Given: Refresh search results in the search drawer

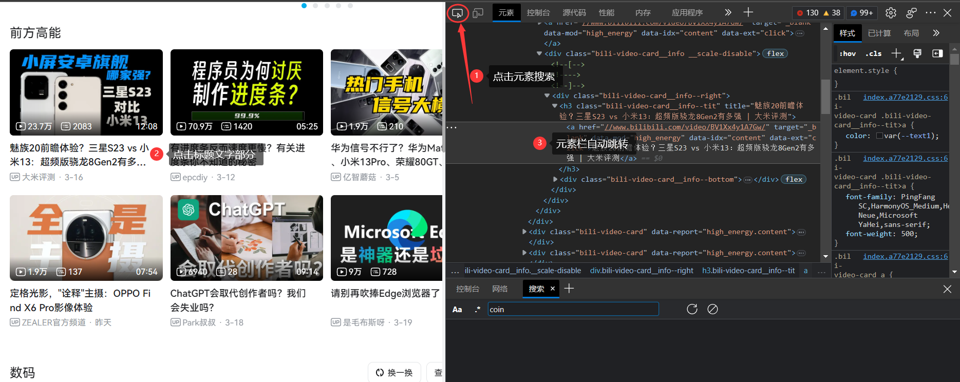Looking at the screenshot, I should [x=692, y=309].
